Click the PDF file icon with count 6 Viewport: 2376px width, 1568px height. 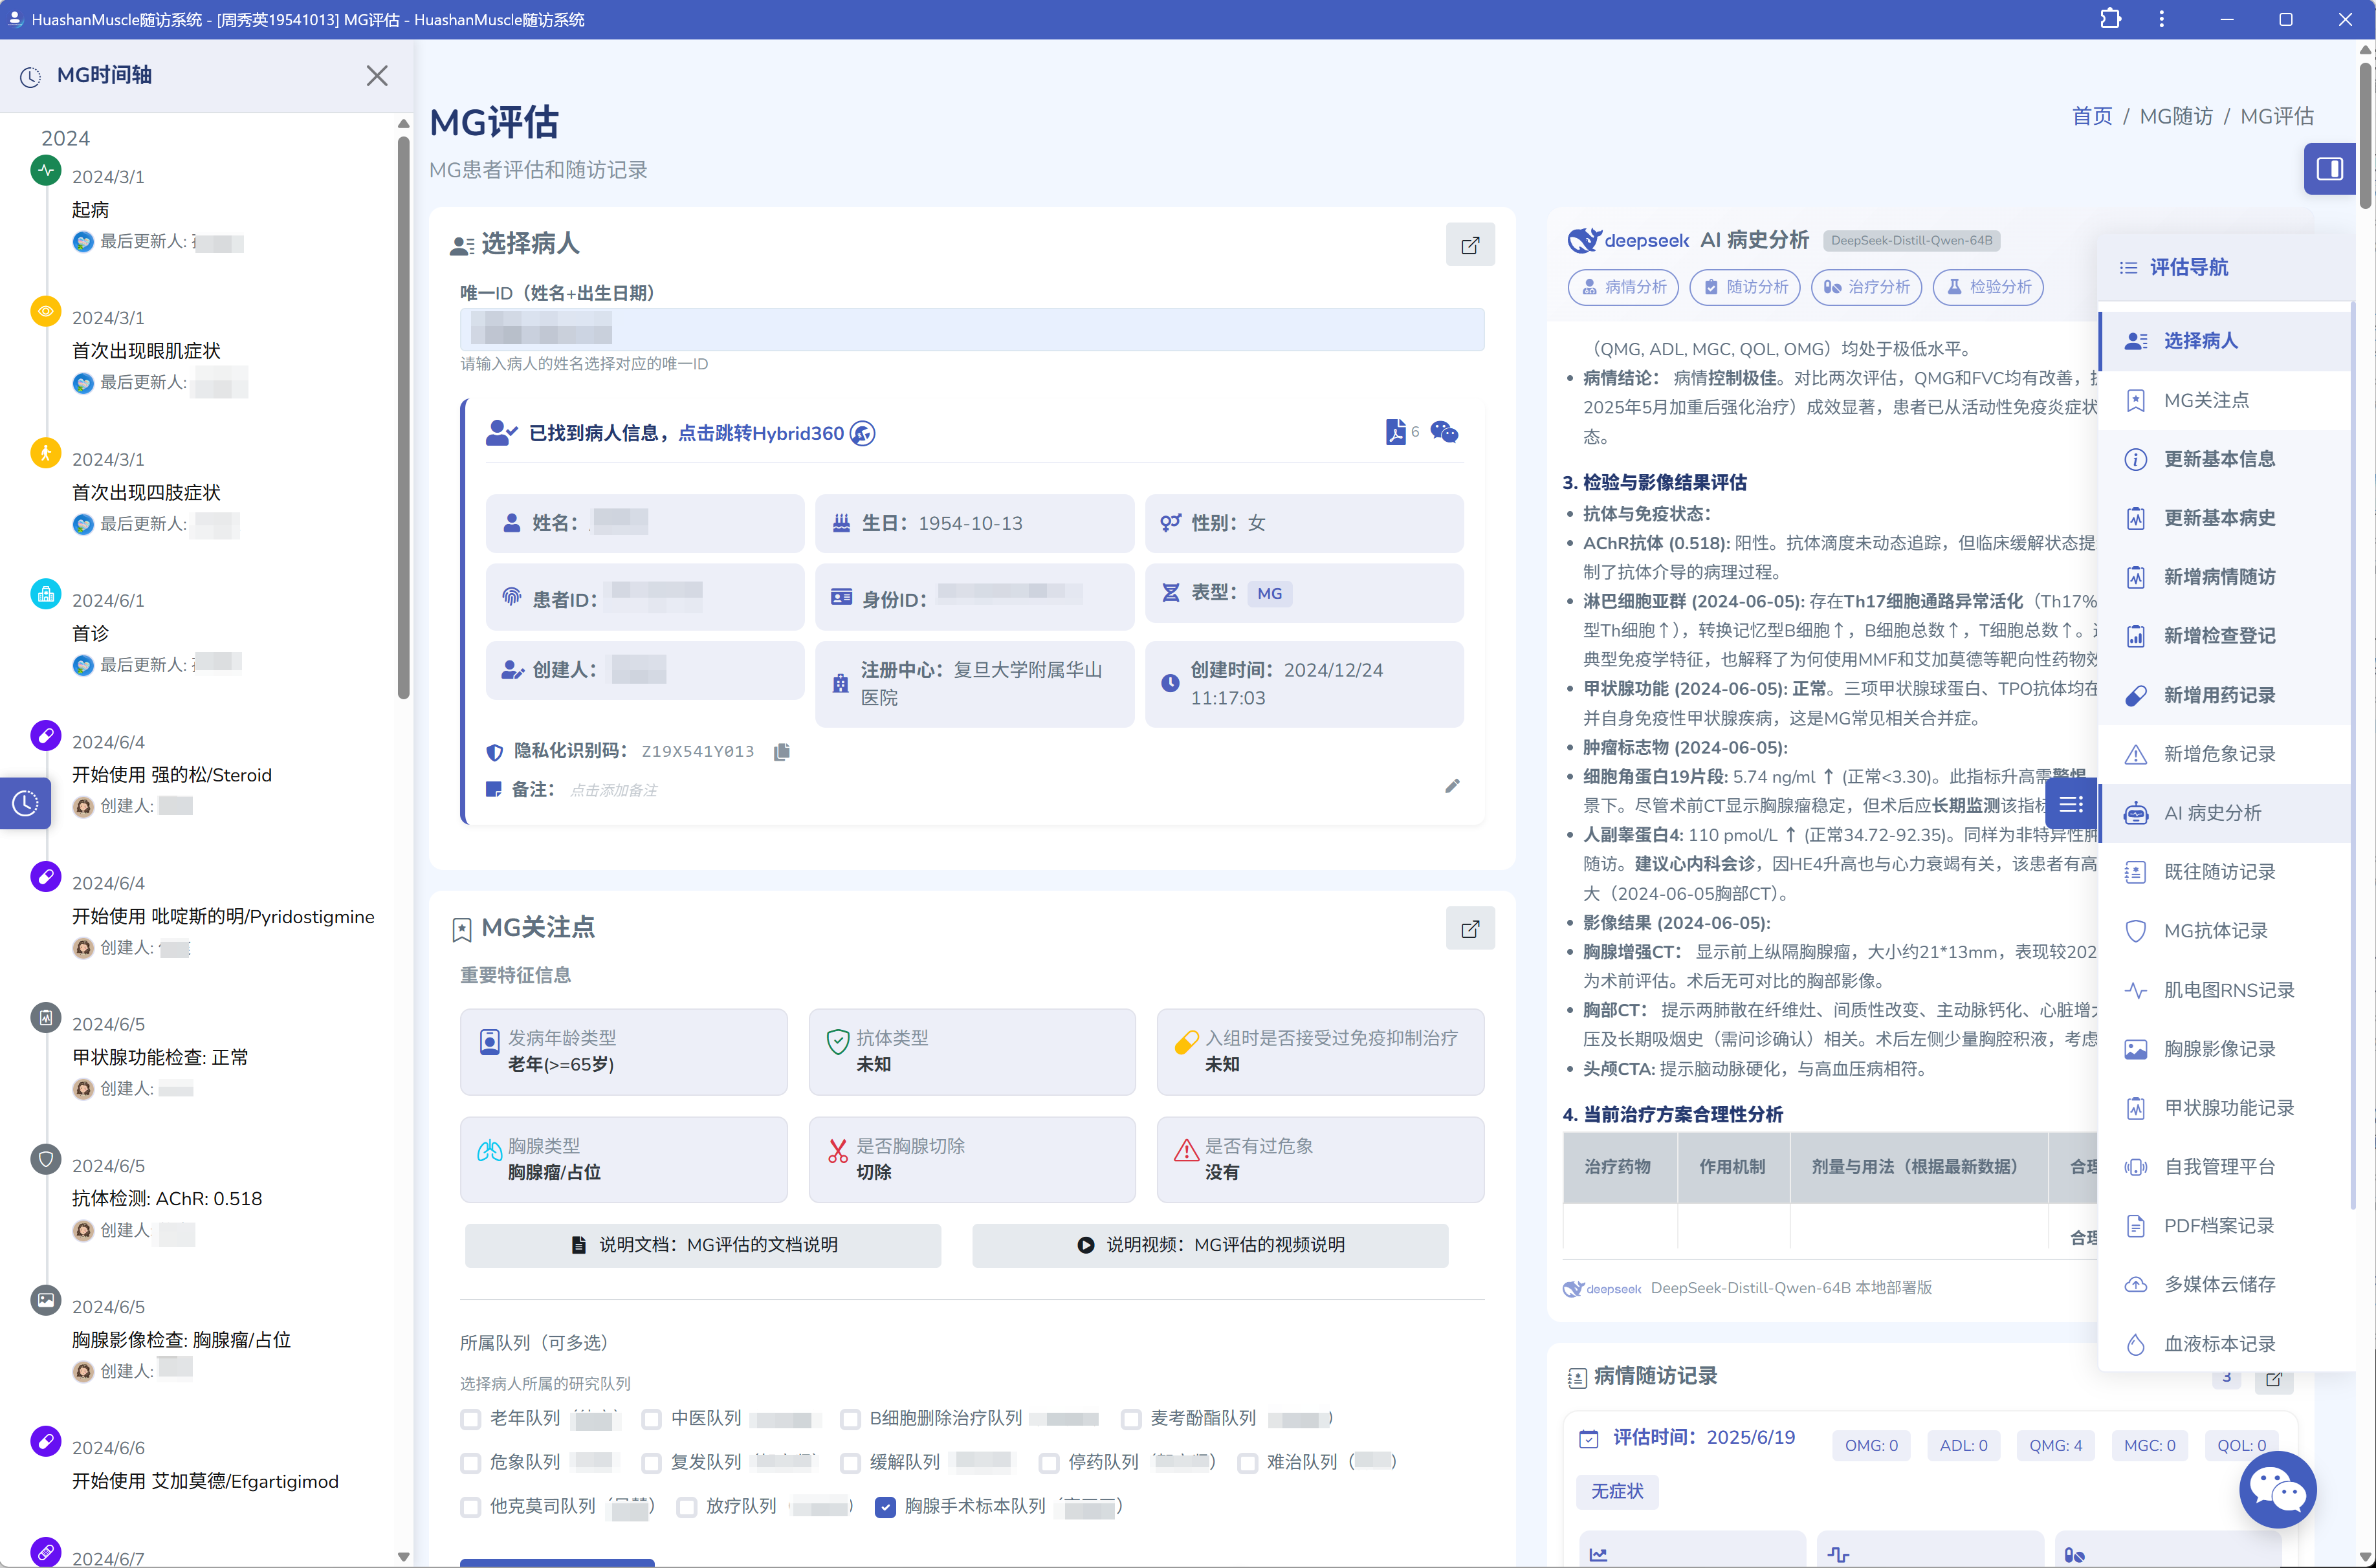click(x=1396, y=432)
